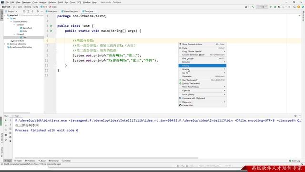Click the Structure tool window side tab

click(x=2, y=138)
